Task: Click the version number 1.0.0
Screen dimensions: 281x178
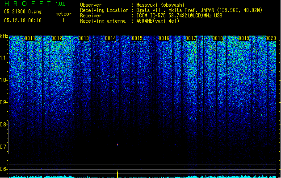Action: [60, 4]
